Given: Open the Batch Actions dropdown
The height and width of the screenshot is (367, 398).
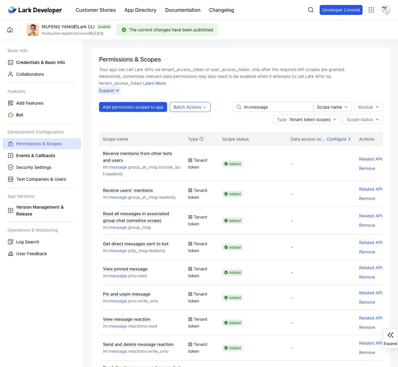Looking at the screenshot, I should pos(190,107).
